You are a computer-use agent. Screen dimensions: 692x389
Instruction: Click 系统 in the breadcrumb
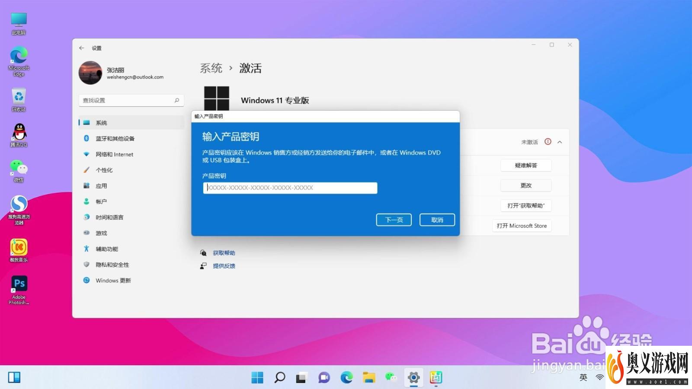(211, 68)
